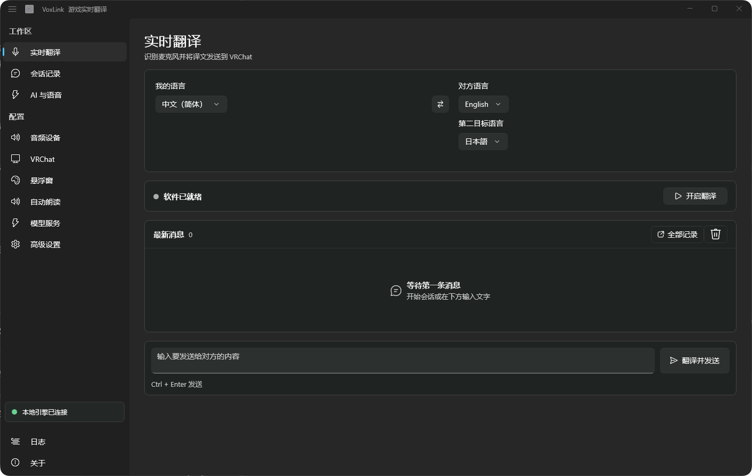
Task: Open 音频设备 settings
Action: (65, 137)
